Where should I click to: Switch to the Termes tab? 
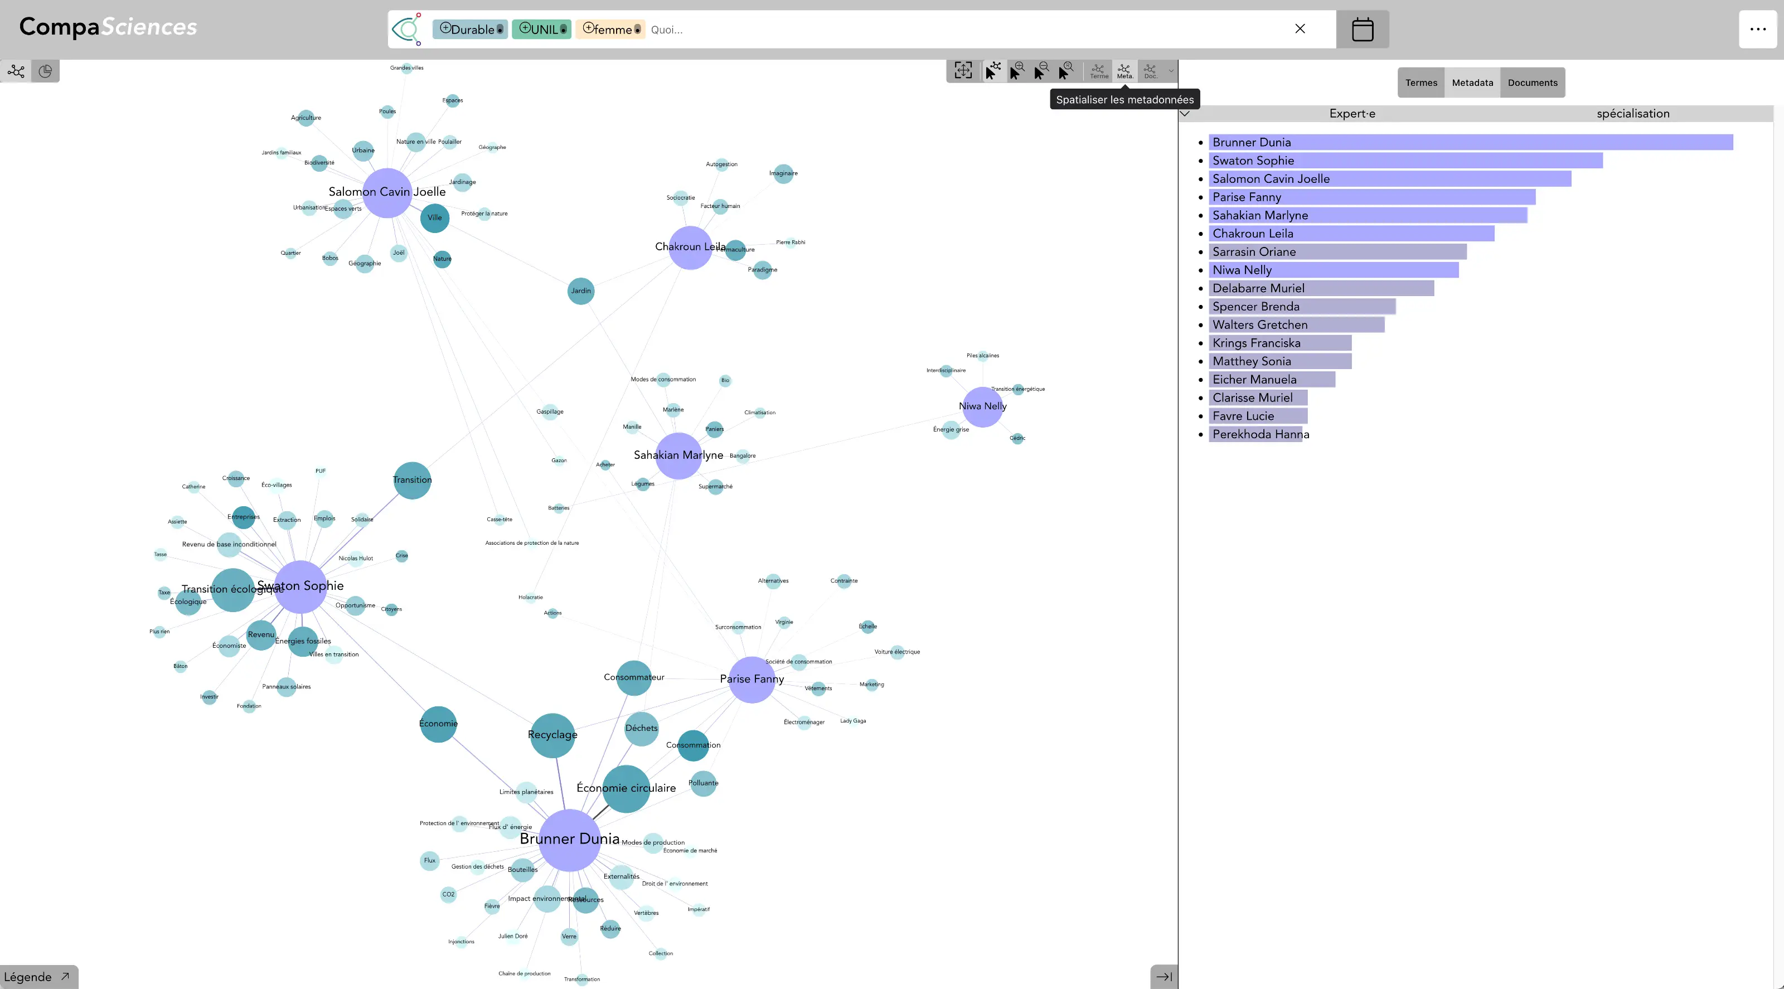tap(1421, 83)
